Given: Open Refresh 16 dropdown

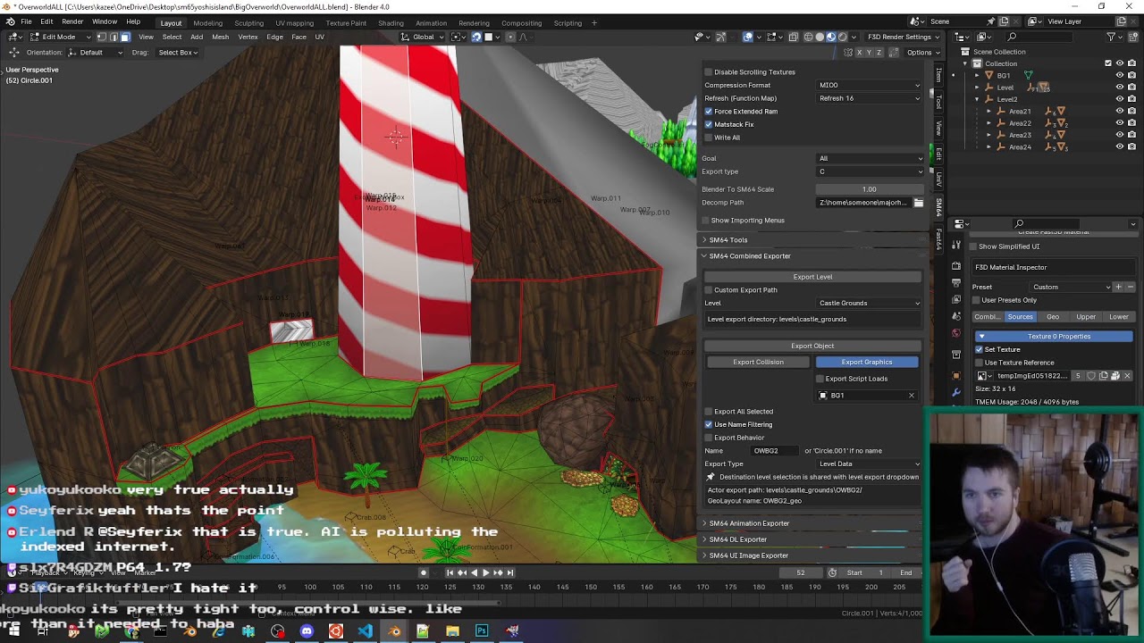Looking at the screenshot, I should click(869, 98).
